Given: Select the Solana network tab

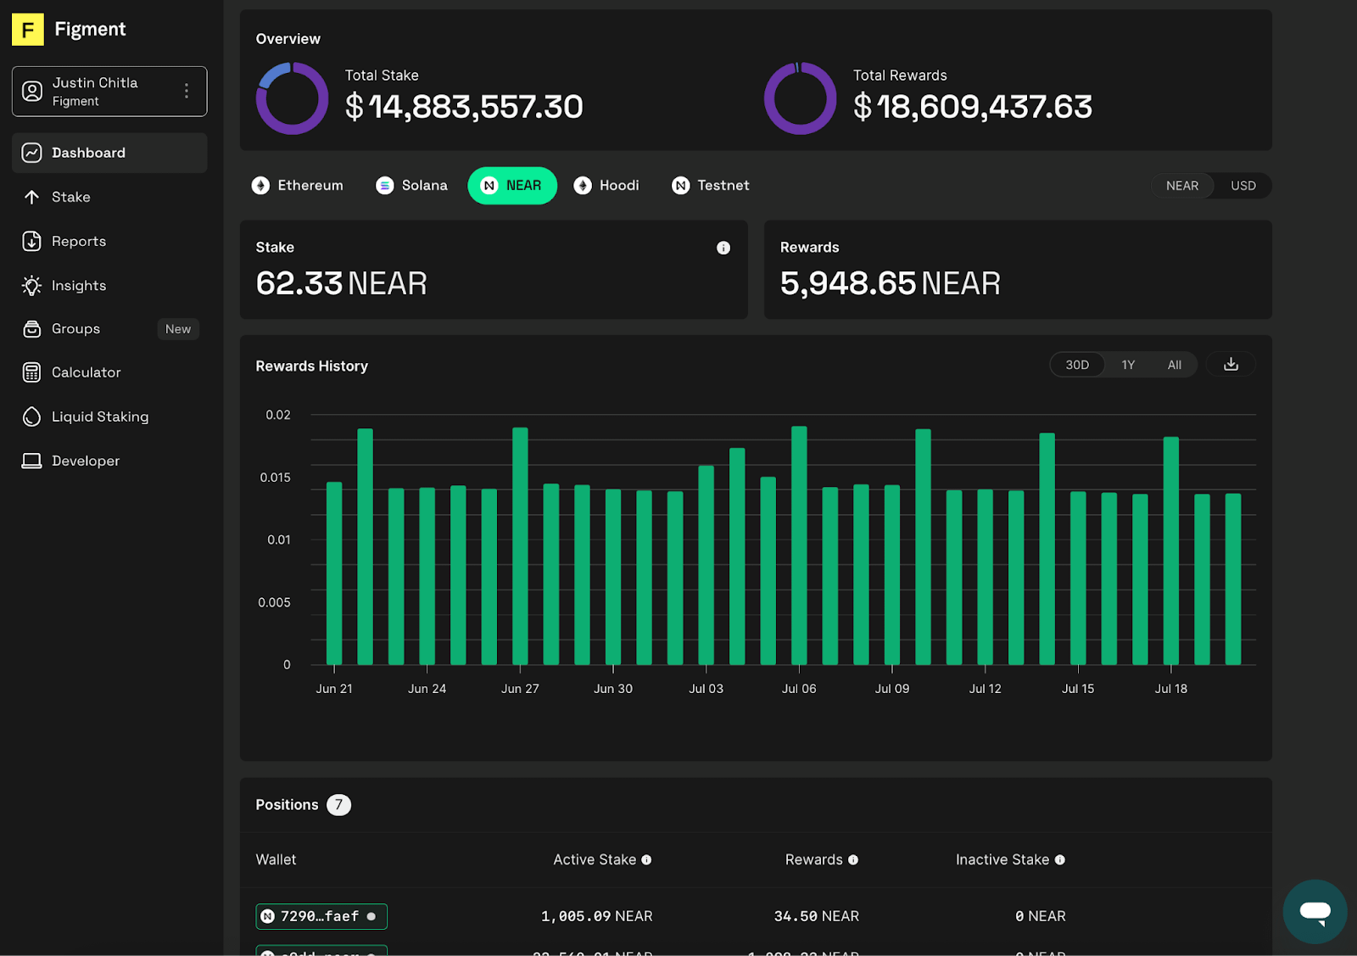Looking at the screenshot, I should tap(411, 185).
